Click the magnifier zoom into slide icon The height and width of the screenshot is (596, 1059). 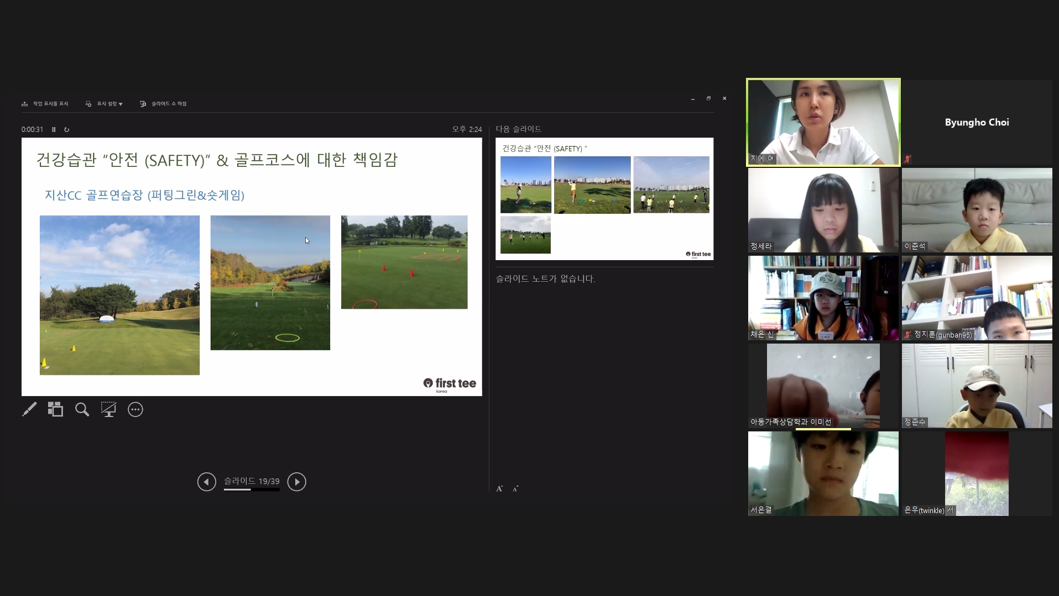click(x=82, y=409)
